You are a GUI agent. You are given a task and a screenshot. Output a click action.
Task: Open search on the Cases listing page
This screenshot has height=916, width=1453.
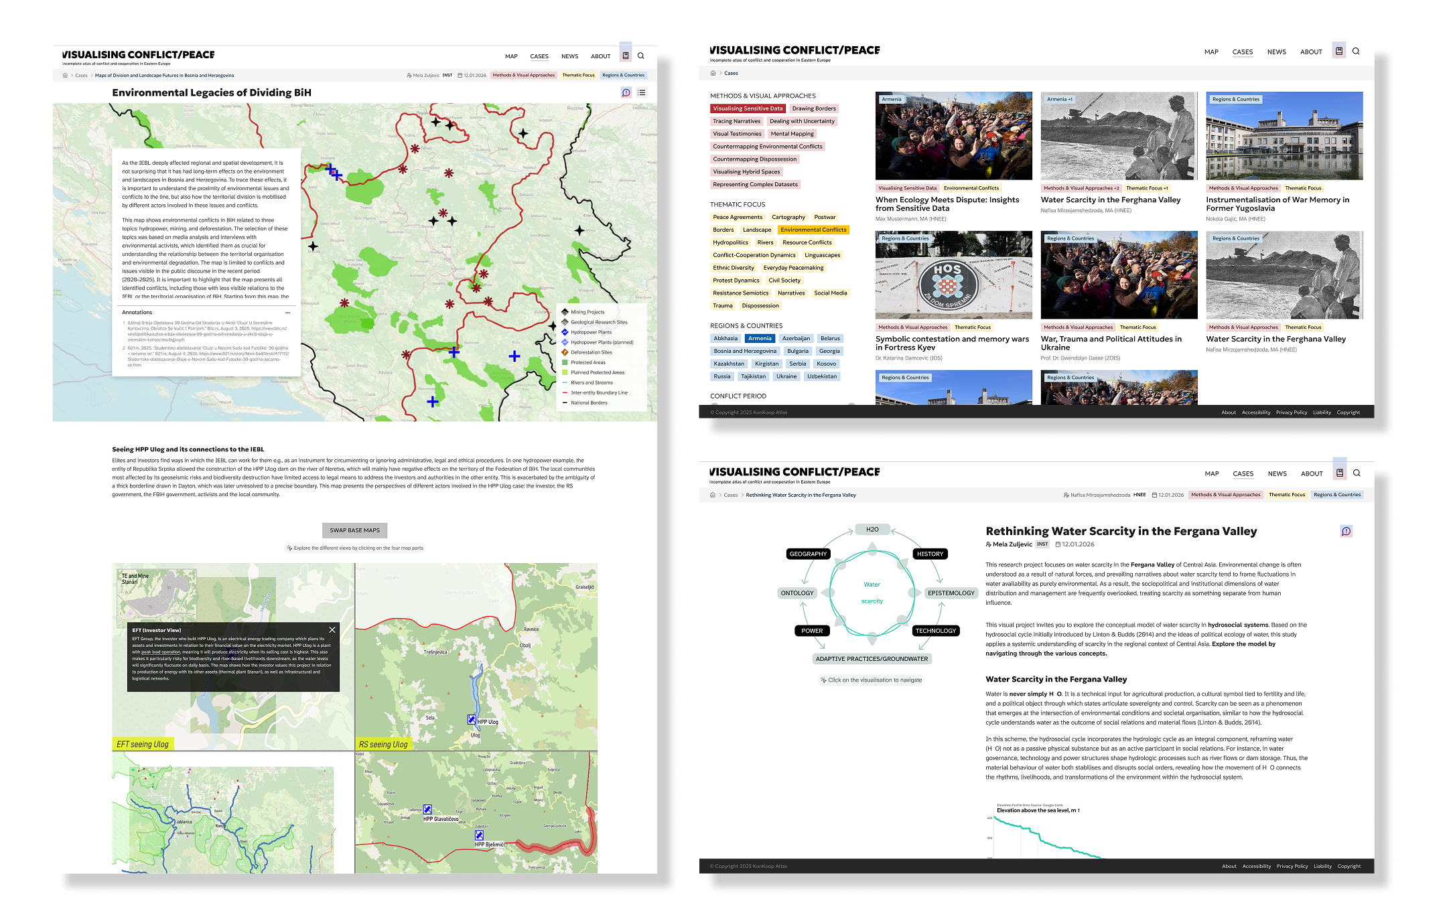(x=1356, y=51)
